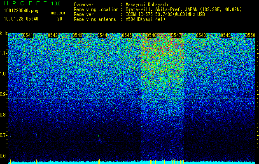Click the Receiving antenna label
This screenshot has width=259, height=164.
95,19
